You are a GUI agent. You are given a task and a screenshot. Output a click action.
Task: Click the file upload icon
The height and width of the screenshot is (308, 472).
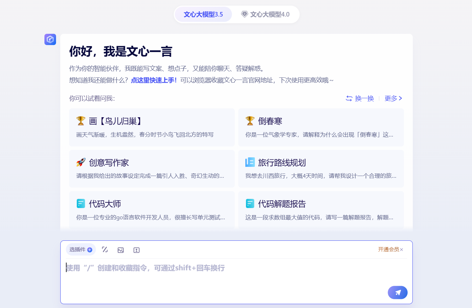[x=136, y=250]
